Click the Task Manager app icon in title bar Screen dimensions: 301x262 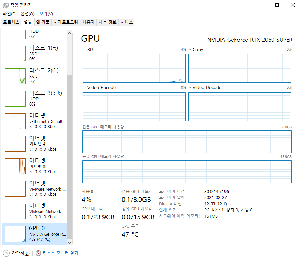point(5,5)
